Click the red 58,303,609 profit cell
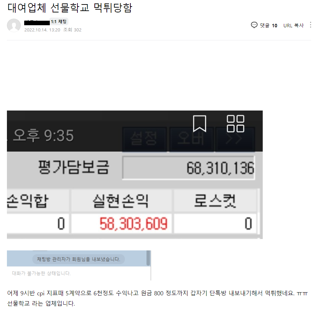 pos(121,223)
